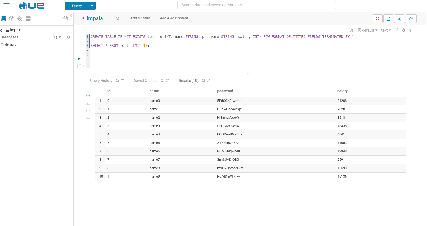
Task: Click the Impala source label
Action: [x=16, y=30]
